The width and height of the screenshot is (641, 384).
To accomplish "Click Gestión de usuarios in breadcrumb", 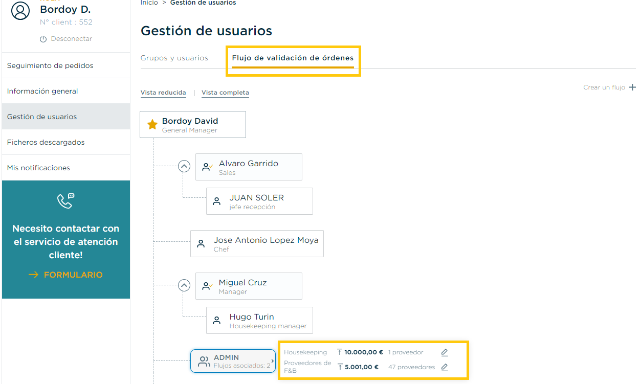I will (203, 3).
